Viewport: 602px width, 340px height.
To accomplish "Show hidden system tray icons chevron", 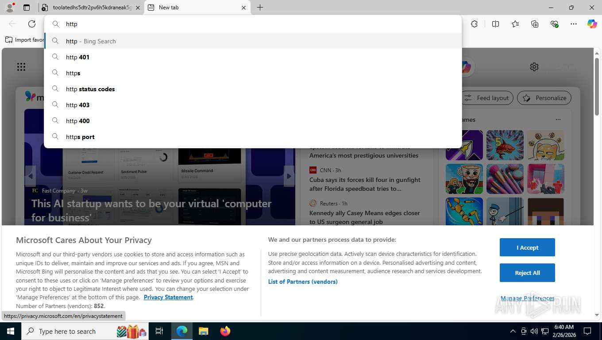I will 513,331.
